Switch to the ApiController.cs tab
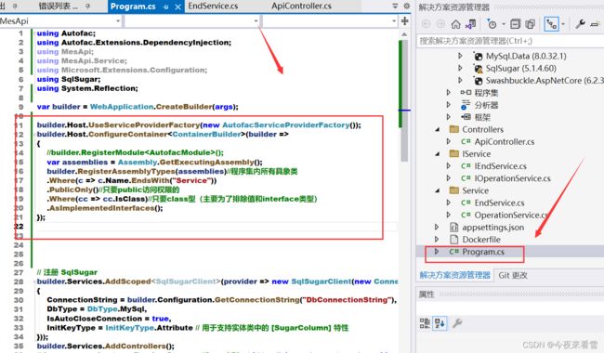Viewport: 604px width, 353px height. click(x=301, y=7)
